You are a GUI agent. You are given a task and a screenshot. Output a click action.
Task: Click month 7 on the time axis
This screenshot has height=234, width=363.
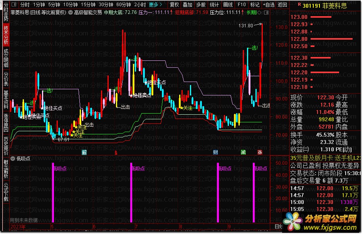click(x=136, y=227)
